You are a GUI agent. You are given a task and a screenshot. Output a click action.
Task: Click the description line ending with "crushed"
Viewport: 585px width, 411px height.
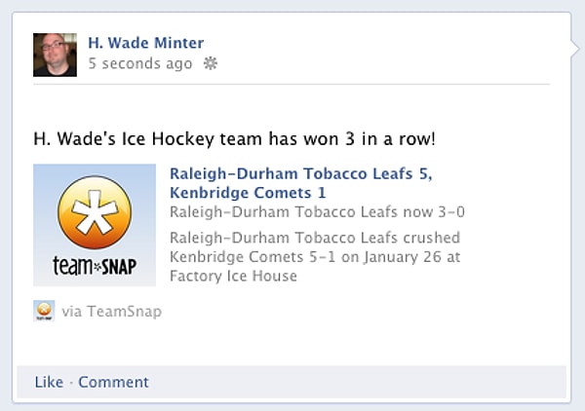tap(314, 238)
